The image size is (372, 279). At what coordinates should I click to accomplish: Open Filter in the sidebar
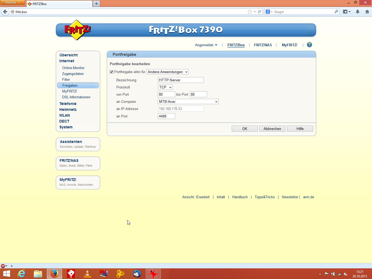coord(66,79)
